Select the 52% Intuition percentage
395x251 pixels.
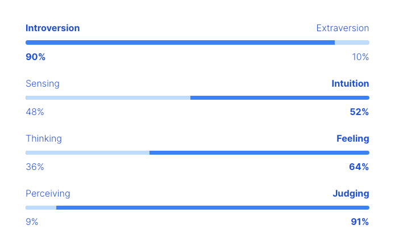(x=359, y=112)
